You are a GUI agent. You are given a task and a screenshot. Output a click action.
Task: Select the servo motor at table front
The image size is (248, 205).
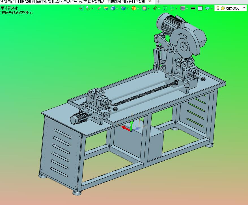79,118
